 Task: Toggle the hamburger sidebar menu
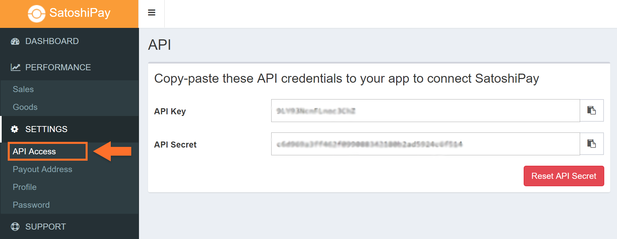[151, 13]
